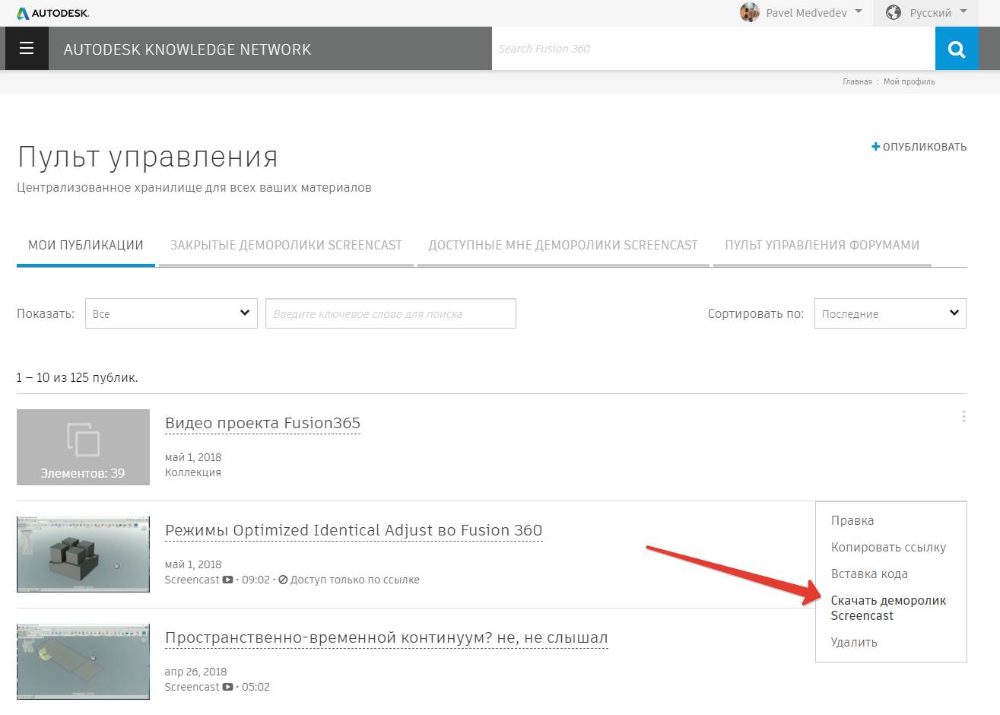This screenshot has height=715, width=1000.
Task: Click the Autodesk logo
Action: click(52, 13)
